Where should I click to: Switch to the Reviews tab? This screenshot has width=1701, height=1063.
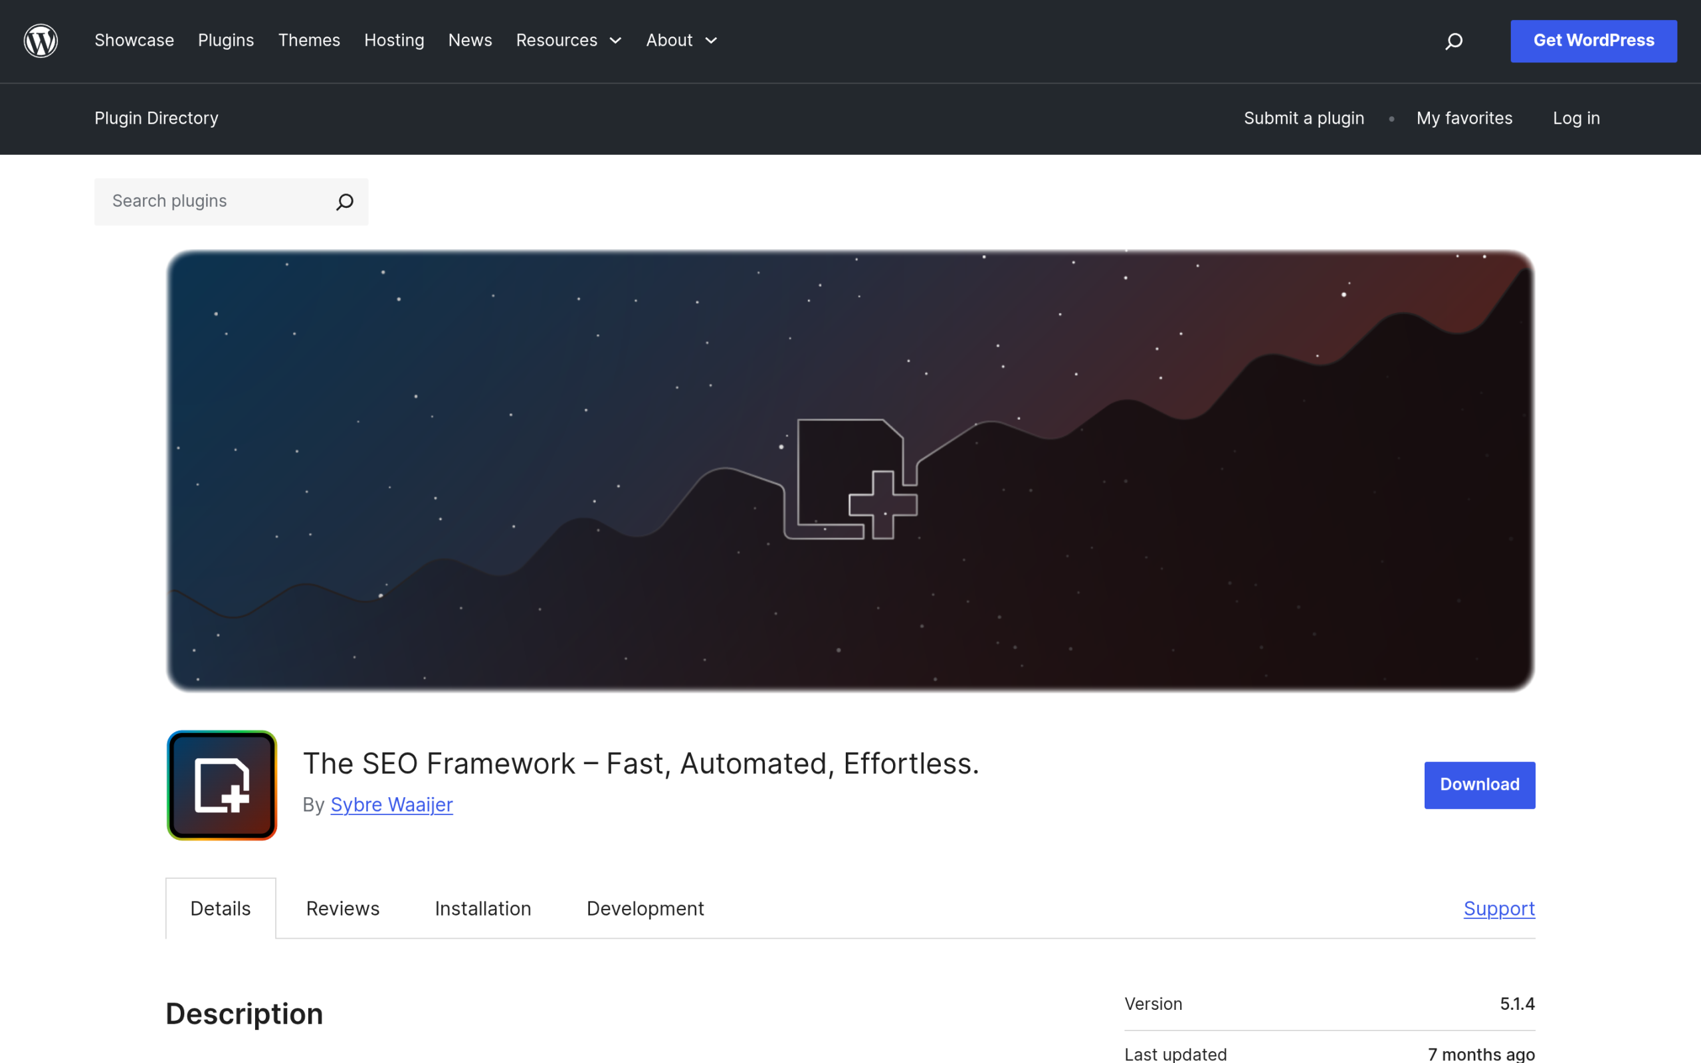[x=342, y=908]
